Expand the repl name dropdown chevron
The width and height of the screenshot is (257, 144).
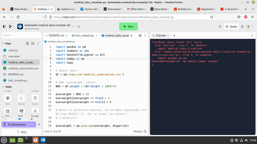[x=73, y=26]
